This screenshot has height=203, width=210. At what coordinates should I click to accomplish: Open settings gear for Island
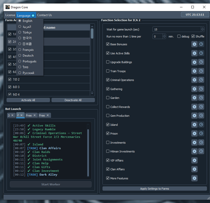tap(194, 125)
